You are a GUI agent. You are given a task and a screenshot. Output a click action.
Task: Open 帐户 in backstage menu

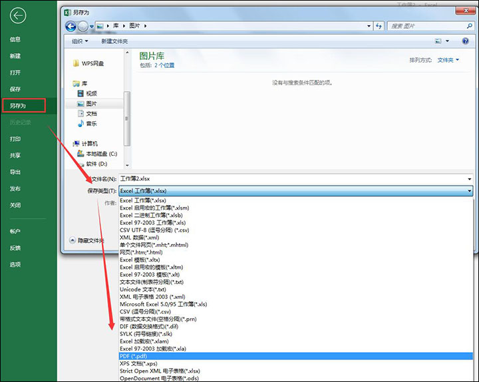pyautogui.click(x=15, y=232)
